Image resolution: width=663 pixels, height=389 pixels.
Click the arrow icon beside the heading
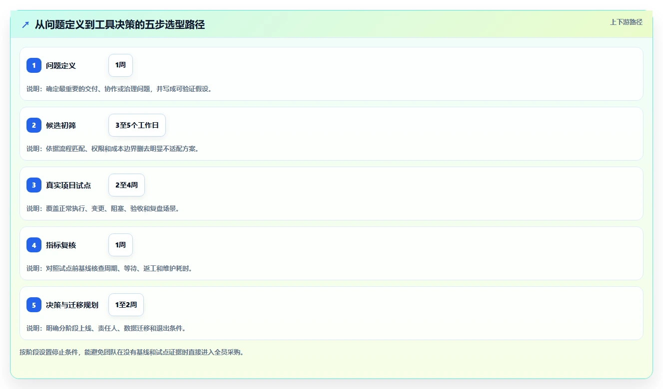[25, 24]
